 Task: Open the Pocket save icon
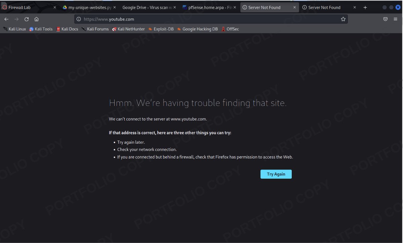coord(386,19)
